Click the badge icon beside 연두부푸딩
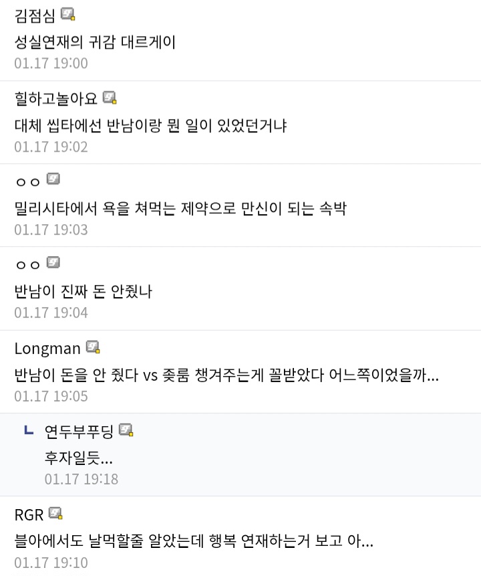The height and width of the screenshot is (576, 481). coord(126,430)
